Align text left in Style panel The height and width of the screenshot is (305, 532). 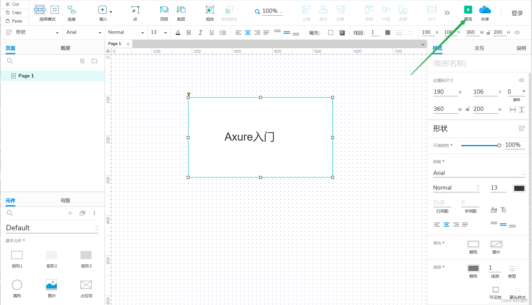(437, 224)
